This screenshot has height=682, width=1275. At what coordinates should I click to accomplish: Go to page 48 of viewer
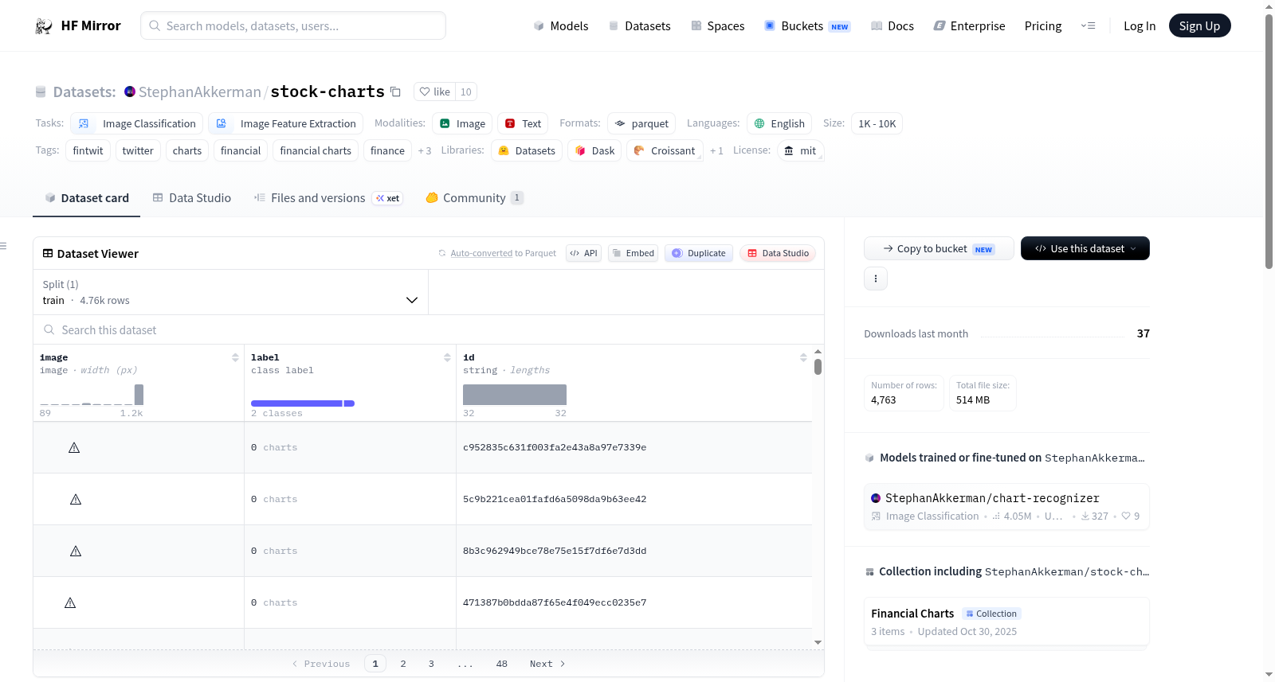pos(501,664)
